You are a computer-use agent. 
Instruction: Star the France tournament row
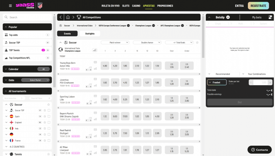coord(45,140)
